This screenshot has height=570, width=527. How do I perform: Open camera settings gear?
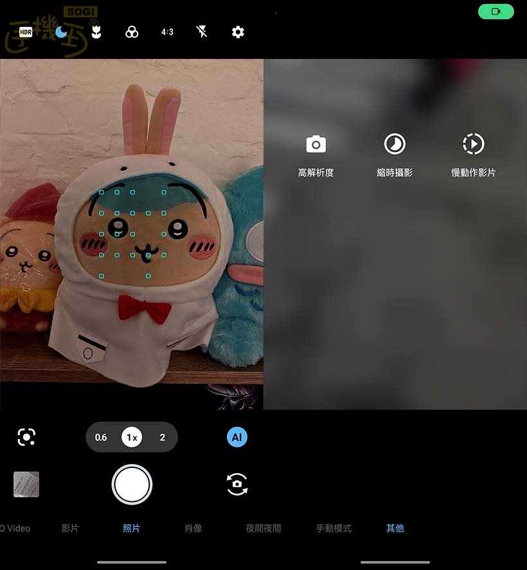pos(238,32)
